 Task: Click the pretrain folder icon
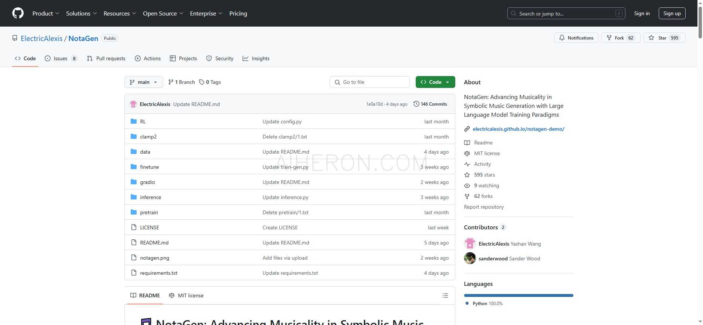pos(134,212)
